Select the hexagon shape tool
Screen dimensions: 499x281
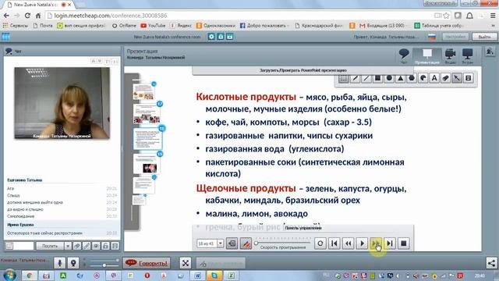coord(412,78)
